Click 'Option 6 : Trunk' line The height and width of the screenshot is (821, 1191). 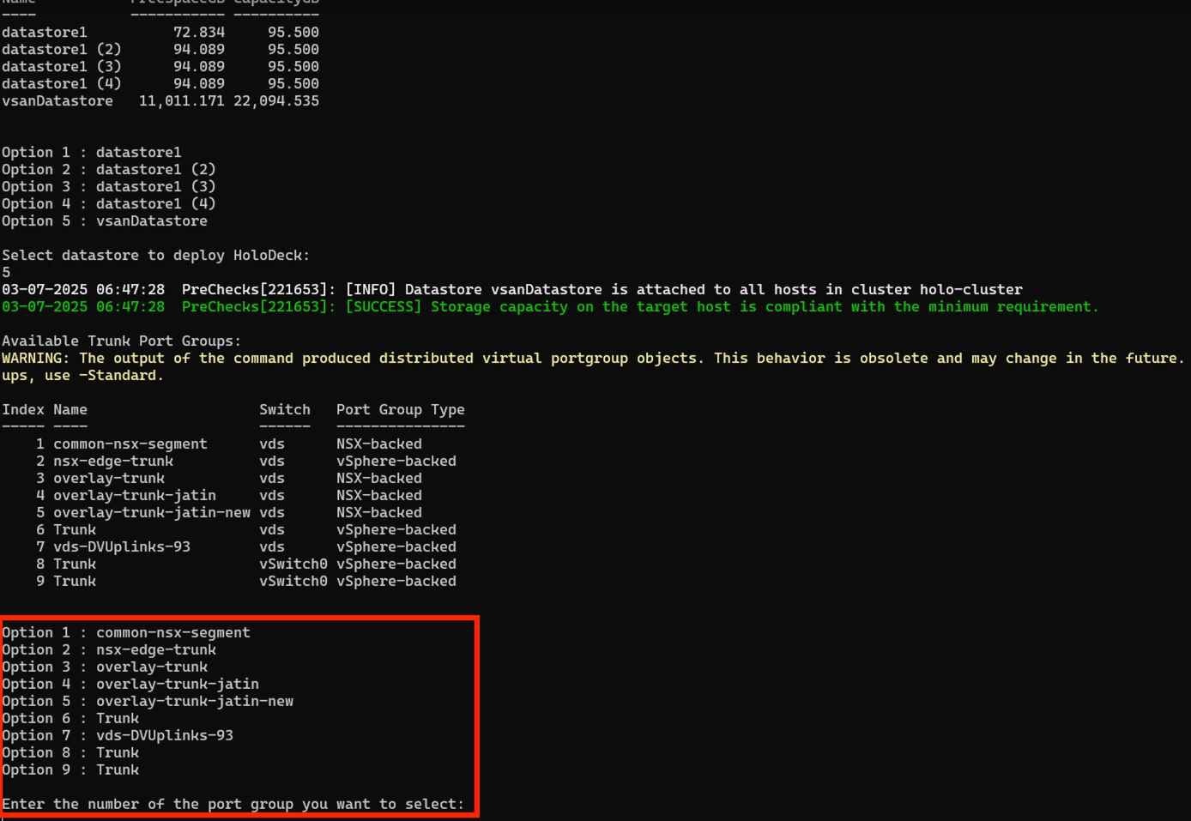[x=70, y=718]
